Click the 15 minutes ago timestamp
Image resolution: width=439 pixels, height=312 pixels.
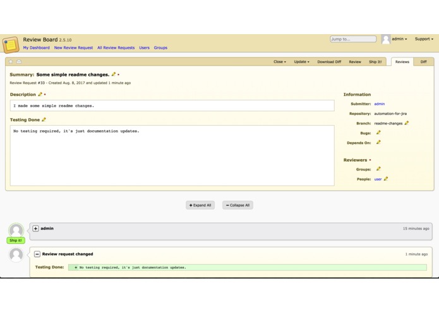pyautogui.click(x=416, y=229)
